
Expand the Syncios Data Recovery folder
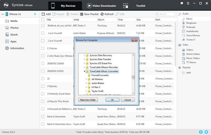[84, 55]
